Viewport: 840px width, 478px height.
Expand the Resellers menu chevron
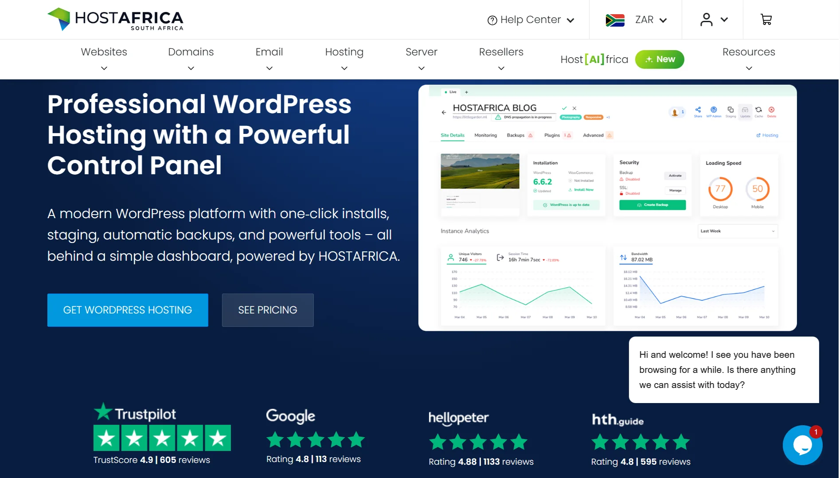(x=501, y=68)
